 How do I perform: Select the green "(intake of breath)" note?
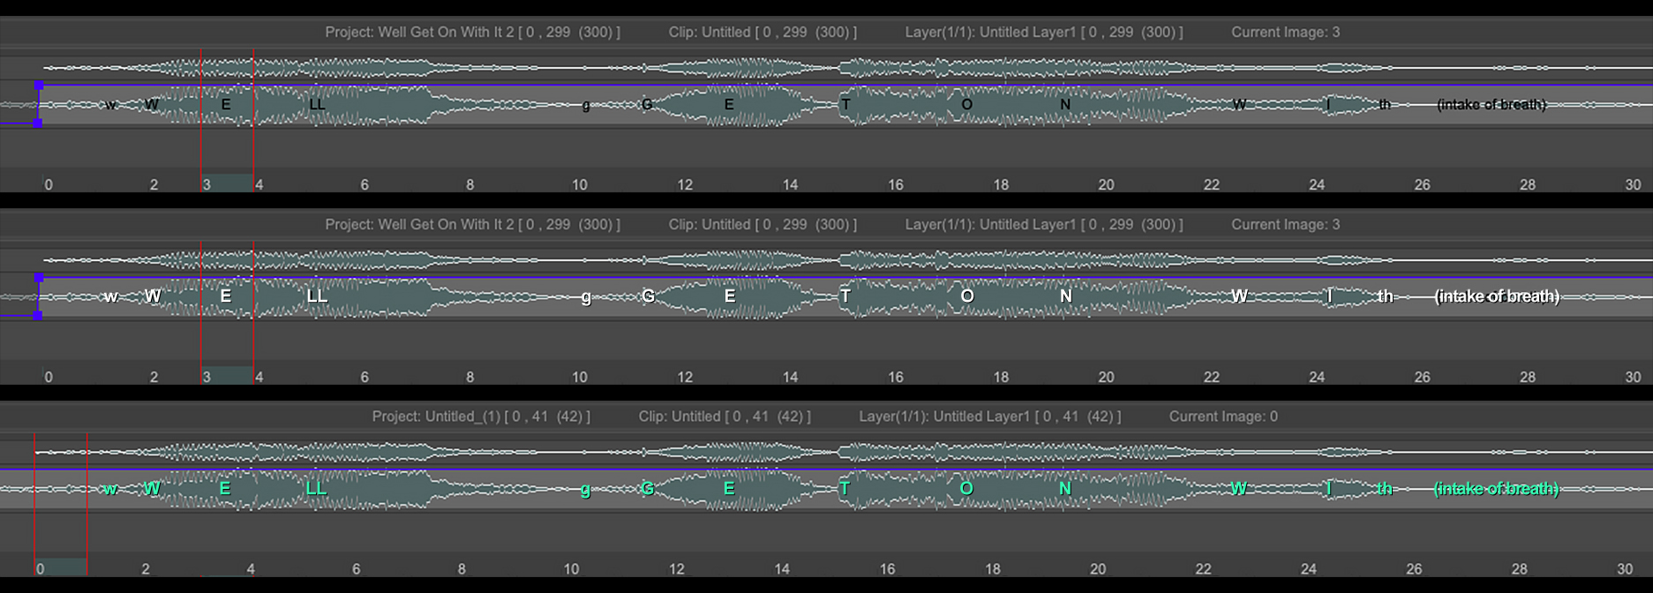tap(1497, 489)
